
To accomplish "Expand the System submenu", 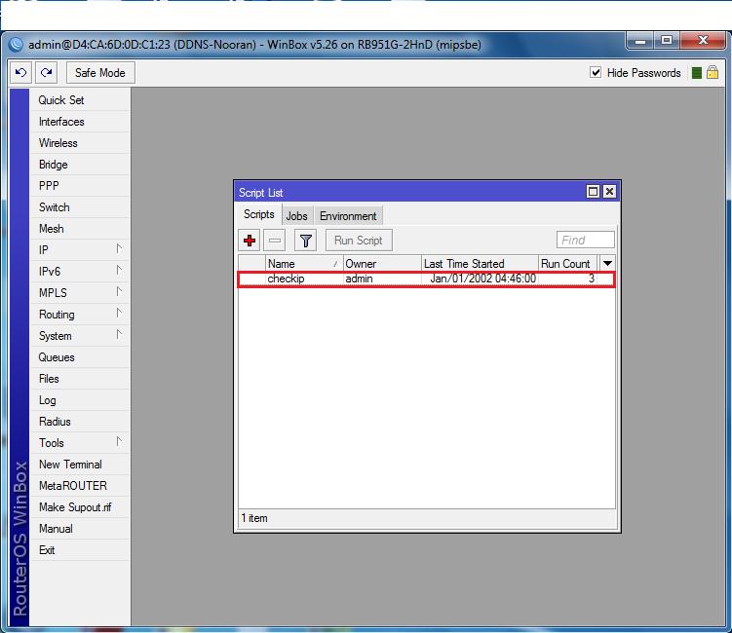I will click(80, 336).
